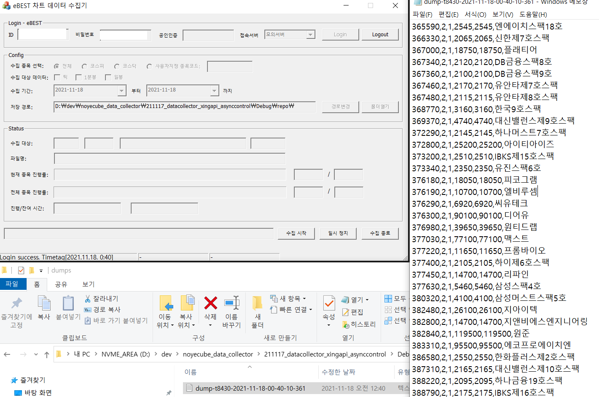This screenshot has height=397, width=599.
Task: Click the ID input field
Action: [x=43, y=35]
